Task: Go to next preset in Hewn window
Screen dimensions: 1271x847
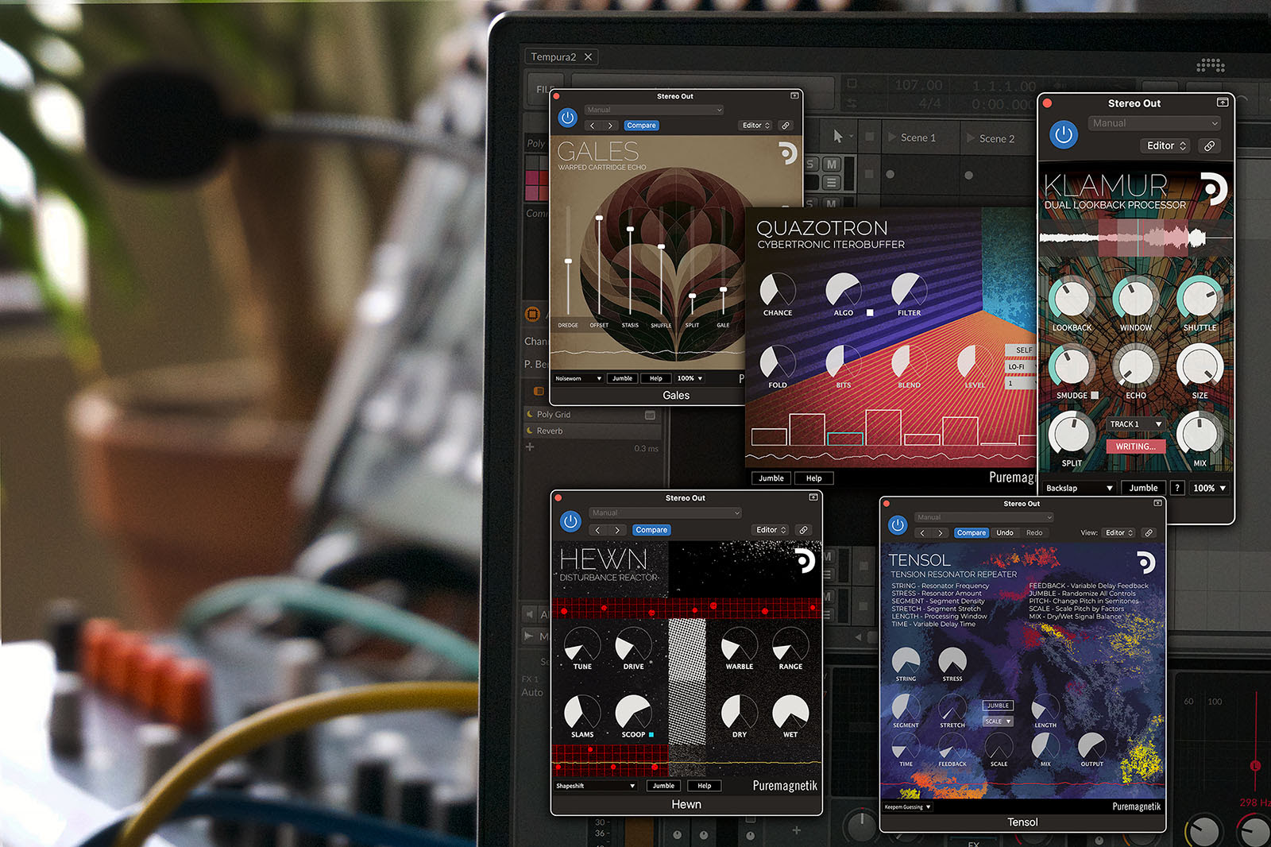Action: [x=617, y=530]
